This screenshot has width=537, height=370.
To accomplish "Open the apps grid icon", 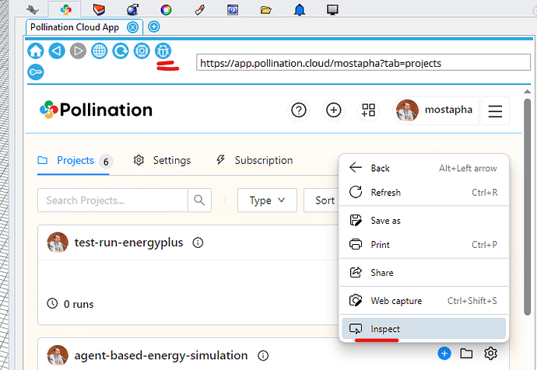I will 368,110.
